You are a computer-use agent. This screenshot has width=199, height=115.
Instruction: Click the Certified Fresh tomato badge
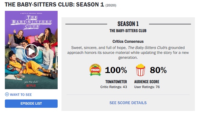click(x=95, y=70)
